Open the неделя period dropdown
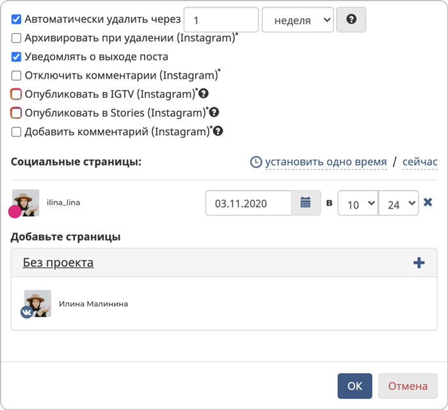Screen dimensions: 448x410 click(298, 20)
